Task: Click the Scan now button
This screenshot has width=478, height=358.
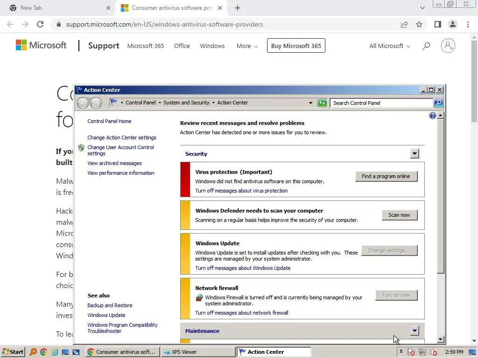Action: [400, 215]
